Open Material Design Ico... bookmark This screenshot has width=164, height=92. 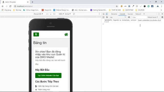click(61, 10)
